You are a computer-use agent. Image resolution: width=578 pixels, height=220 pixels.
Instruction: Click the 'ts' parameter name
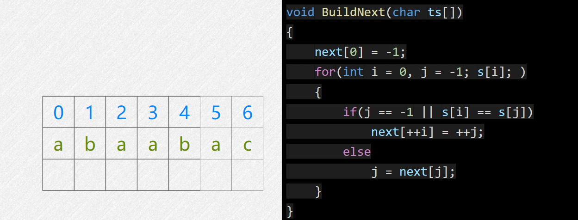[434, 12]
